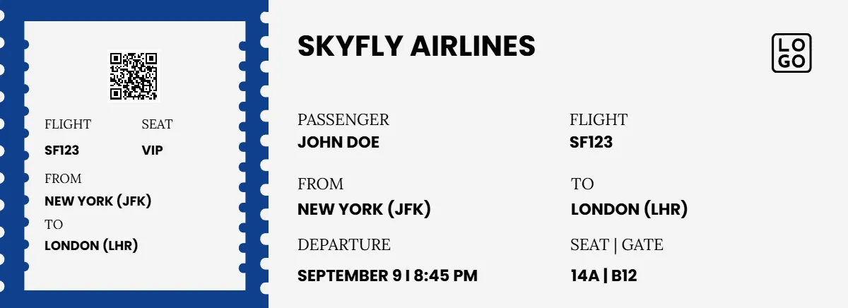Click NEW YORK (JFK) on main ticket
Viewport: 848px width, 308px height.
(364, 210)
